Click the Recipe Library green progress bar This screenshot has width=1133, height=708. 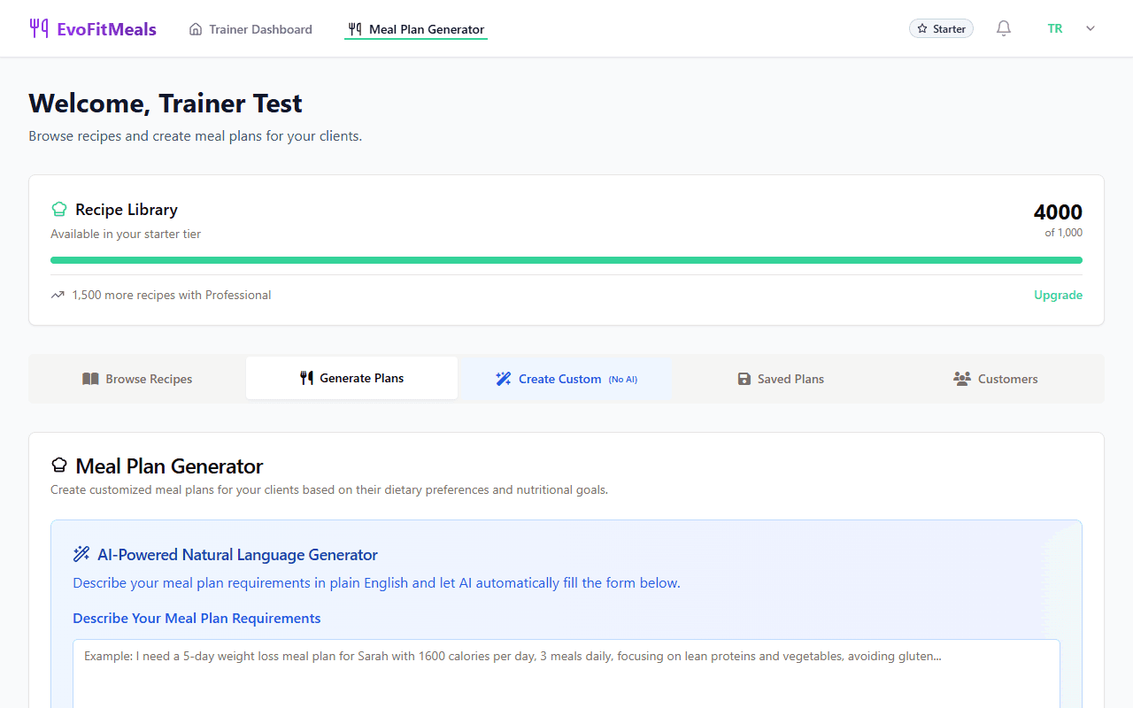point(566,260)
